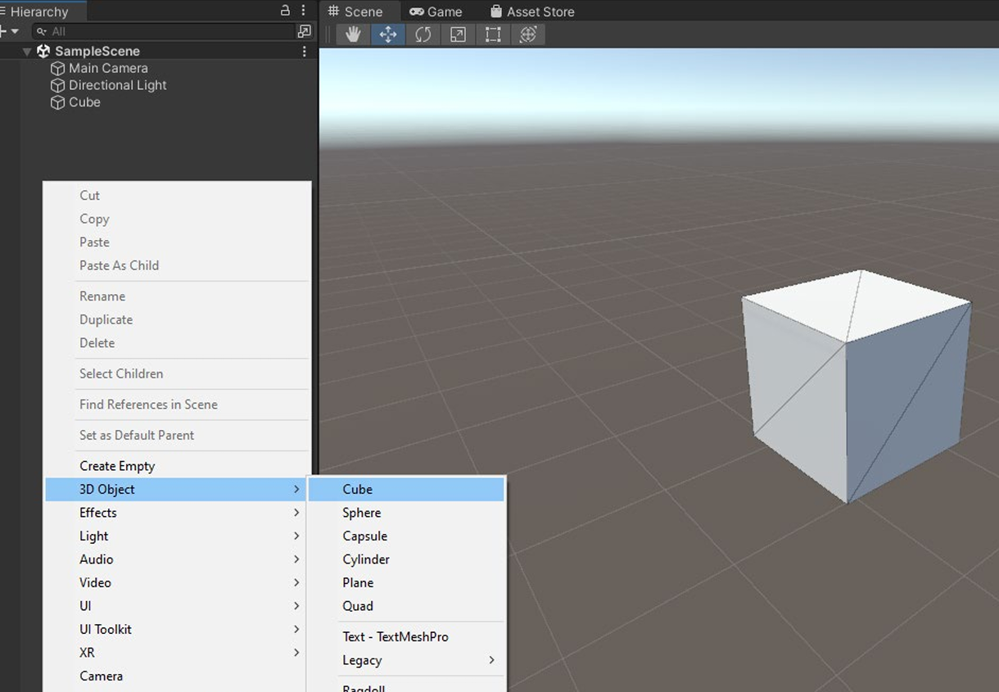This screenshot has height=692, width=999.
Task: Expand the UI Toolkit submenu arrow
Action: coord(296,629)
